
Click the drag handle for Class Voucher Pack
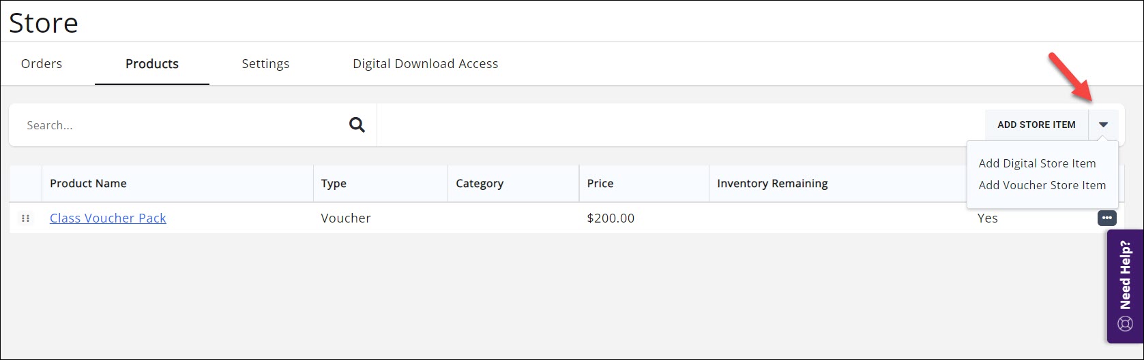25,218
